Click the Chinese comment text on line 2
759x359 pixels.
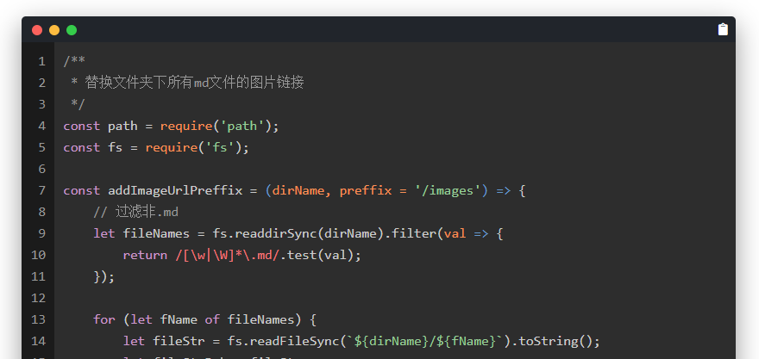[x=194, y=83]
